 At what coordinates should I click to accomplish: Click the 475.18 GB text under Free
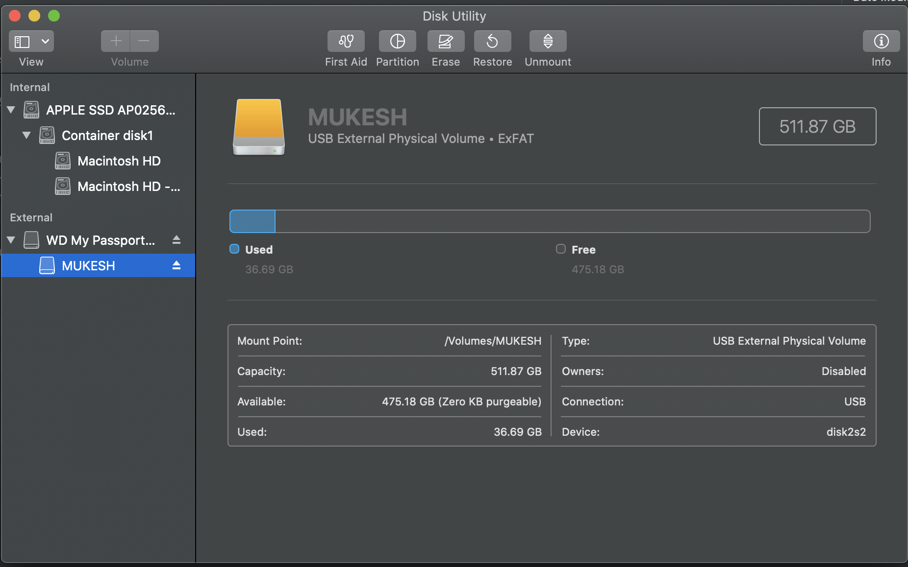(x=598, y=269)
